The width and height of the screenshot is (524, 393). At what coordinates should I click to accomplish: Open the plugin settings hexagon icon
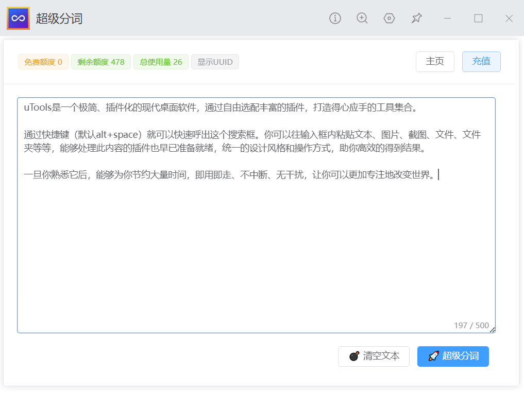[389, 19]
